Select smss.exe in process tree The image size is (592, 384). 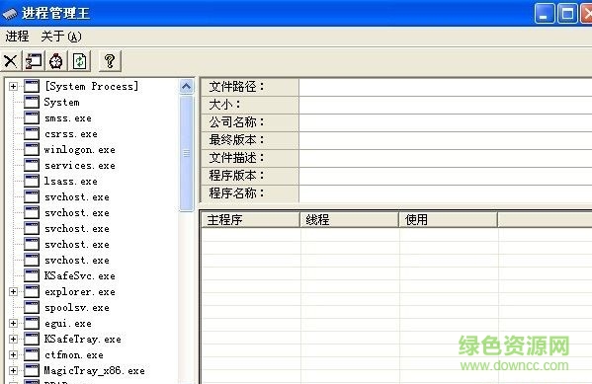click(x=68, y=118)
